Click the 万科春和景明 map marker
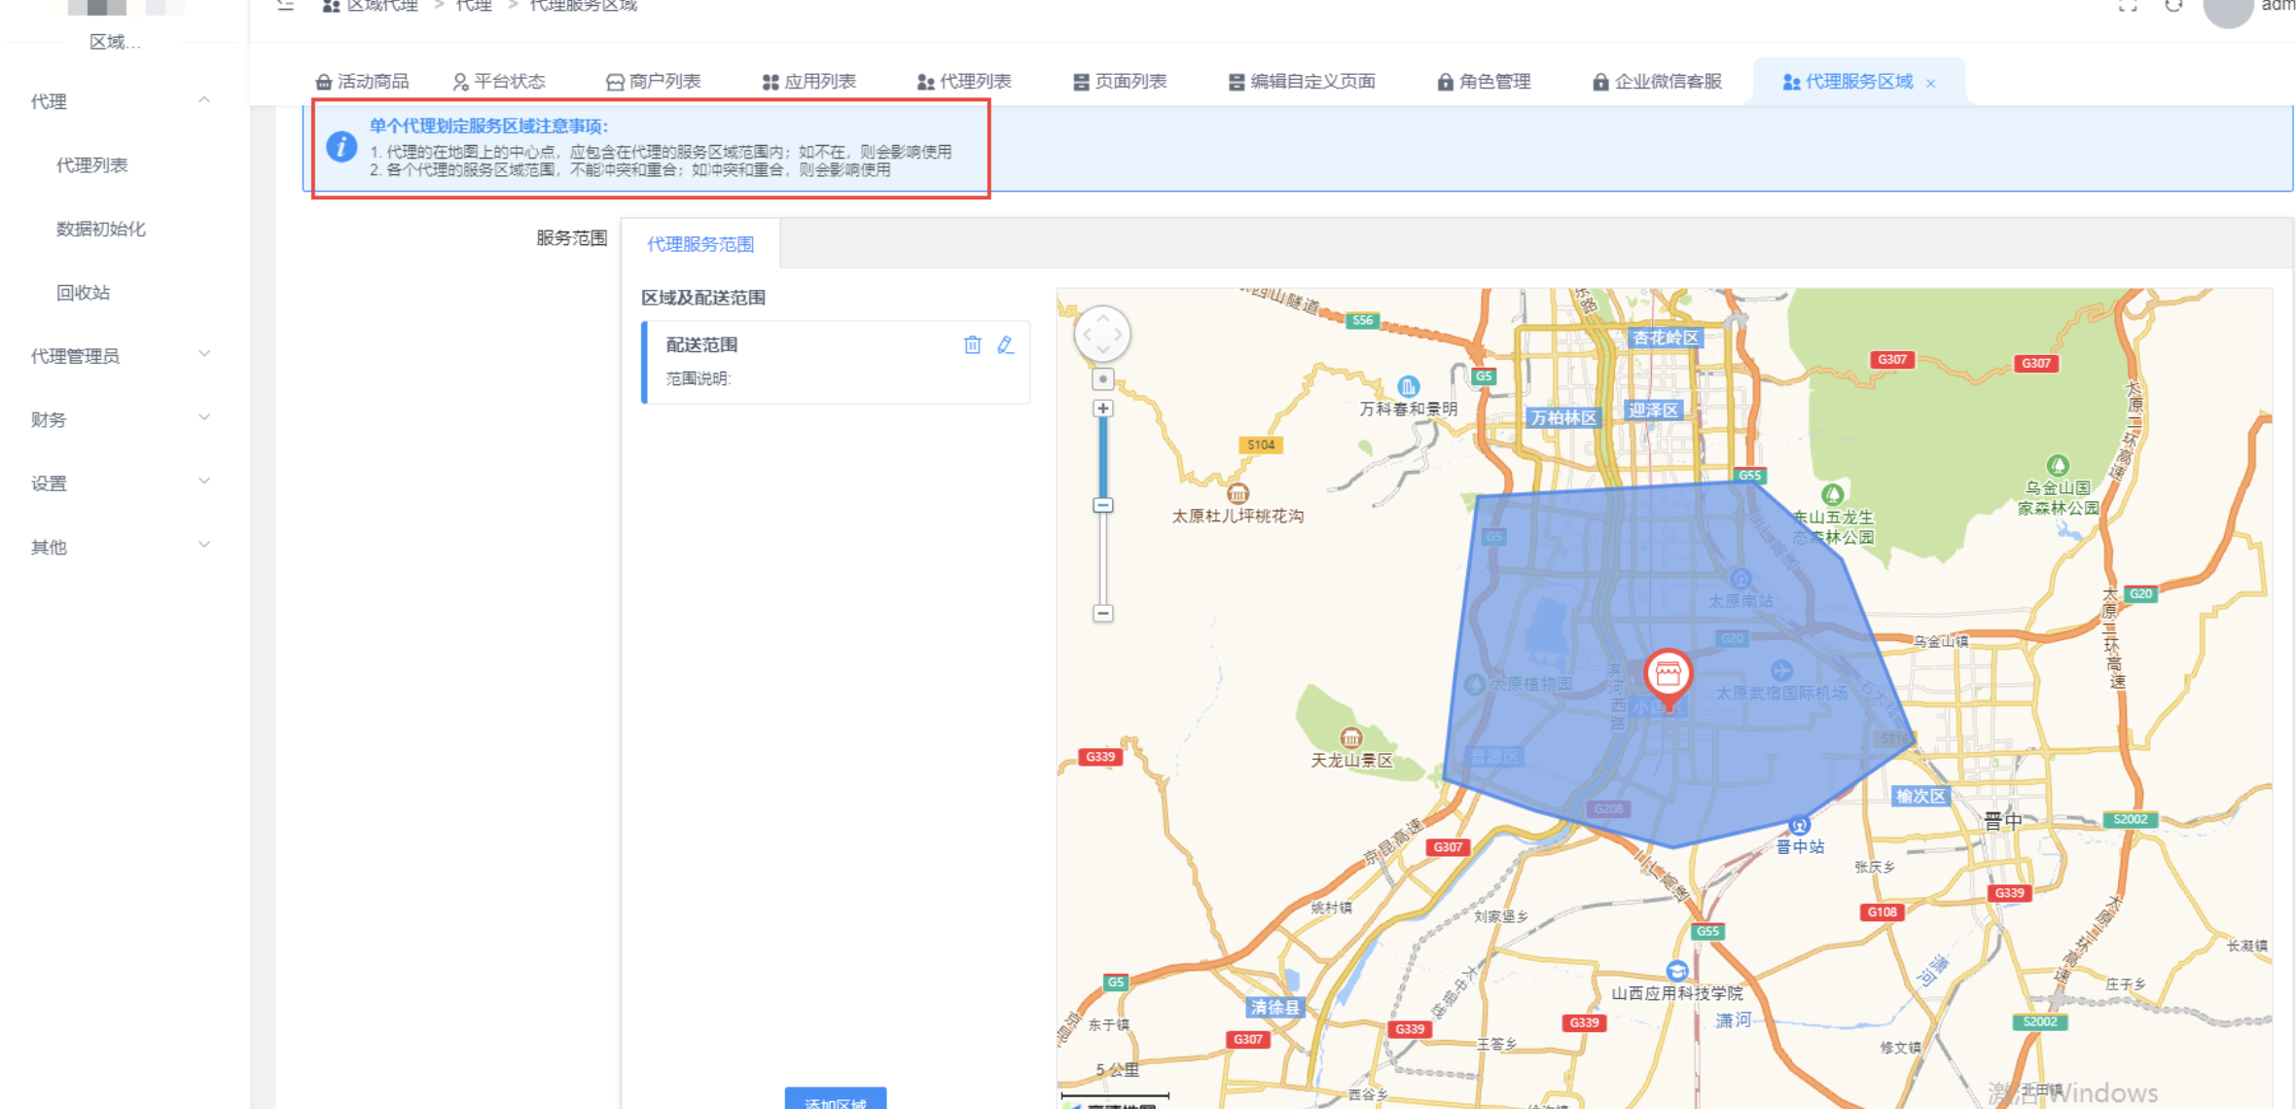This screenshot has height=1109, width=2296. pyautogui.click(x=1408, y=386)
